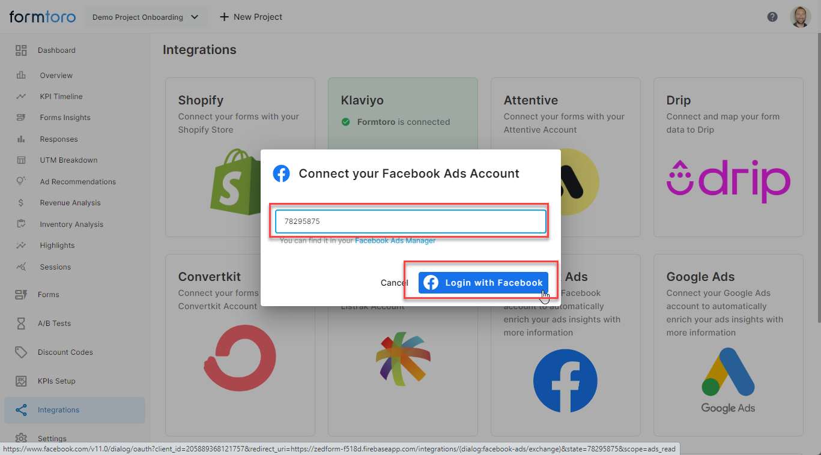Select the Google Ads card title
The width and height of the screenshot is (821, 455).
701,277
